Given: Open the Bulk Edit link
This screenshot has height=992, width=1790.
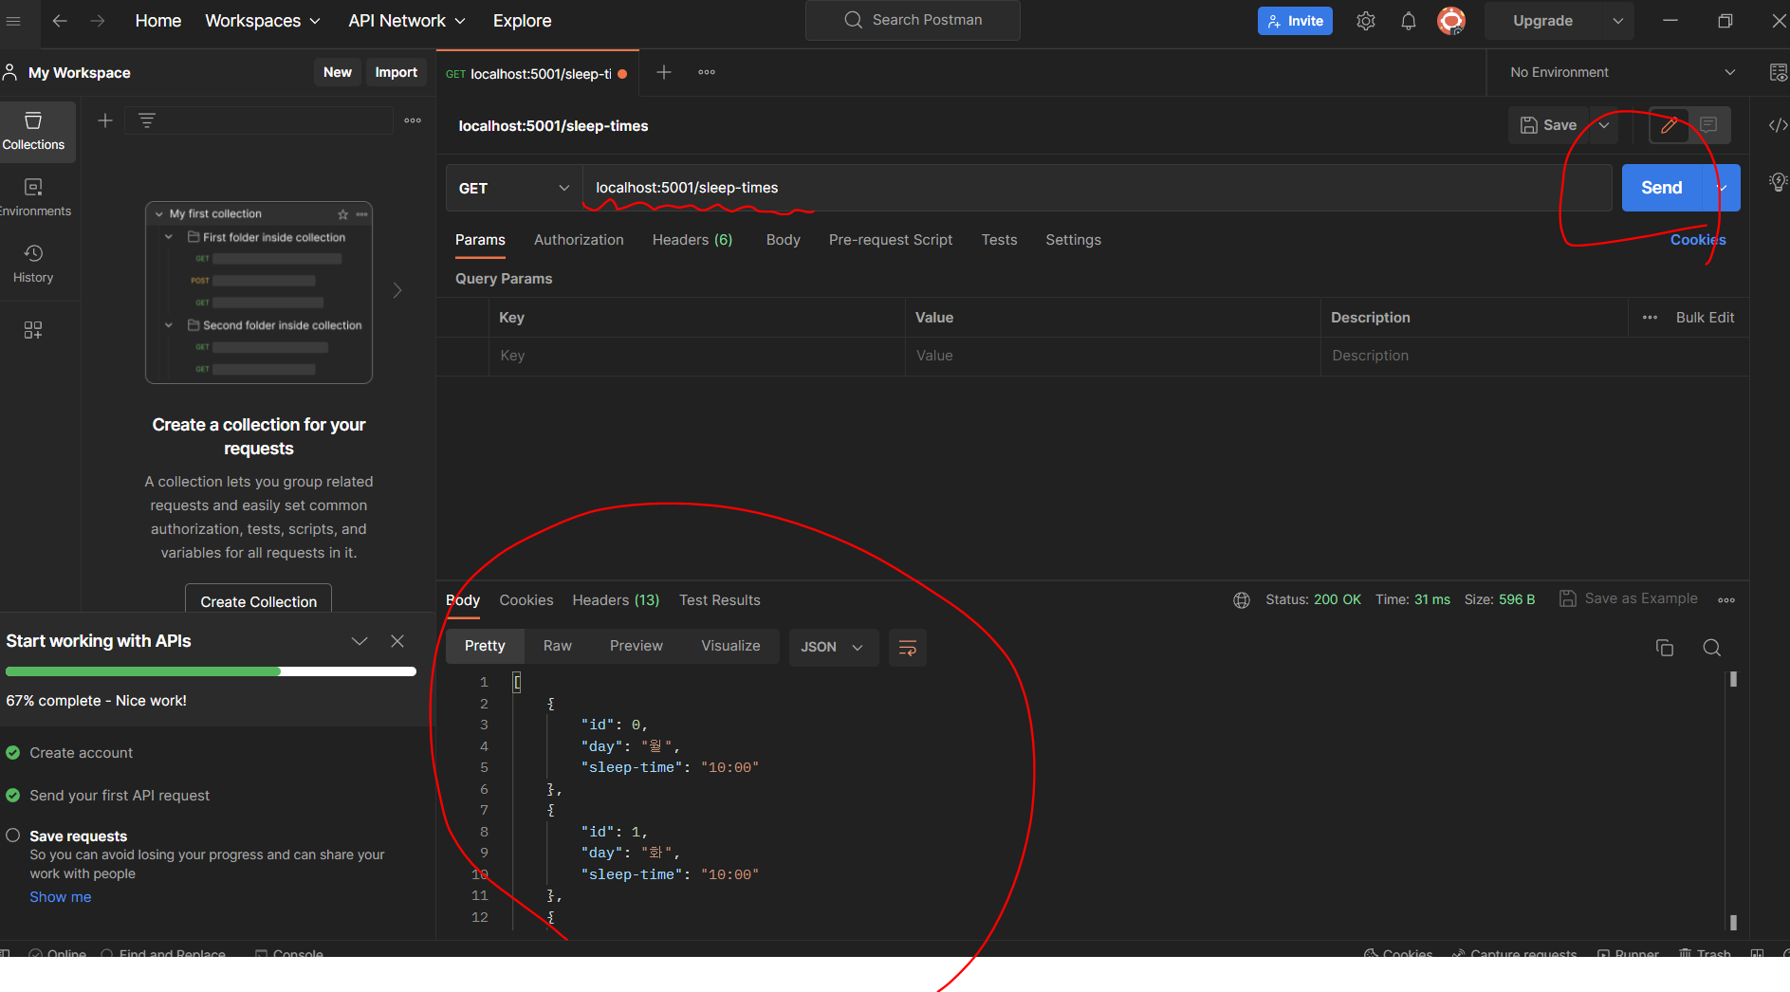Looking at the screenshot, I should click(x=1705, y=318).
